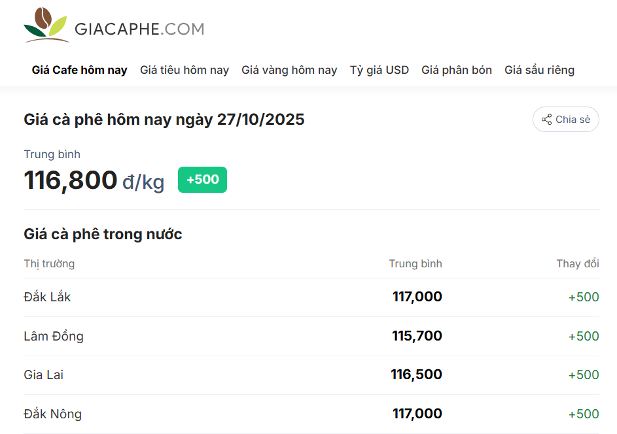Click the GIACAPHE.COM coffee bean logo
The width and height of the screenshot is (617, 434).
point(46,26)
